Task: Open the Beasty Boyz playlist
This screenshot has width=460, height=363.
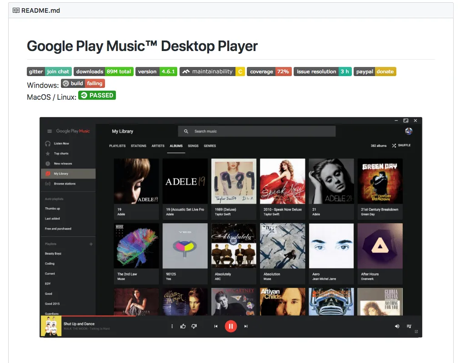Action: pos(53,253)
